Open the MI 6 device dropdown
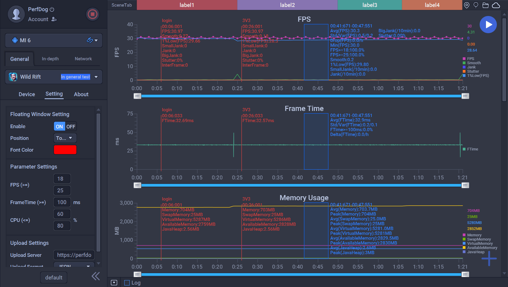The image size is (508, 287). click(x=54, y=40)
